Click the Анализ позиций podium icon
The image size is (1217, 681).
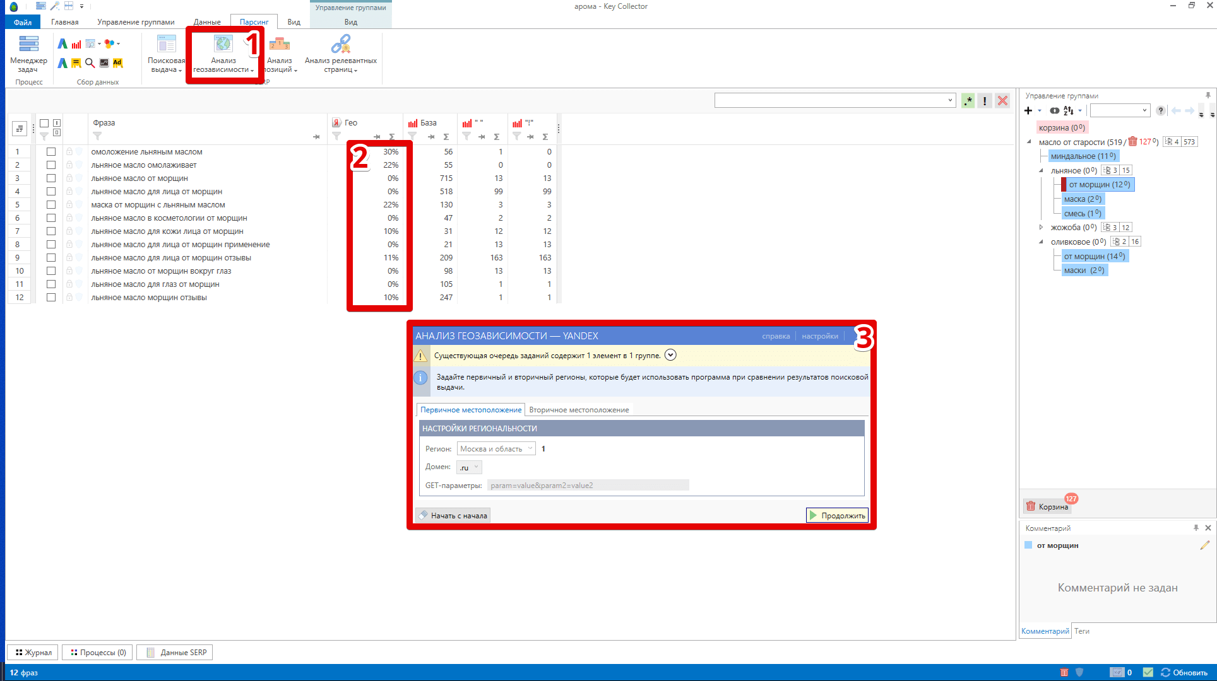click(279, 44)
